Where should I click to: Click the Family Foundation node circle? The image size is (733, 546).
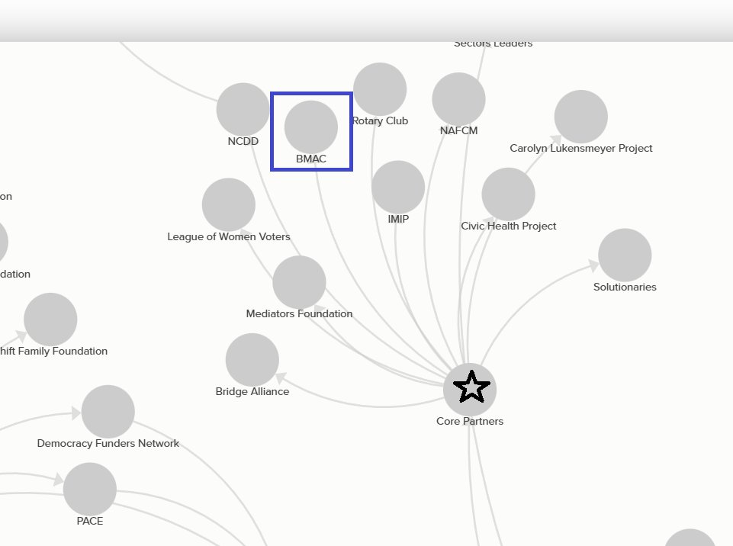[x=50, y=320]
